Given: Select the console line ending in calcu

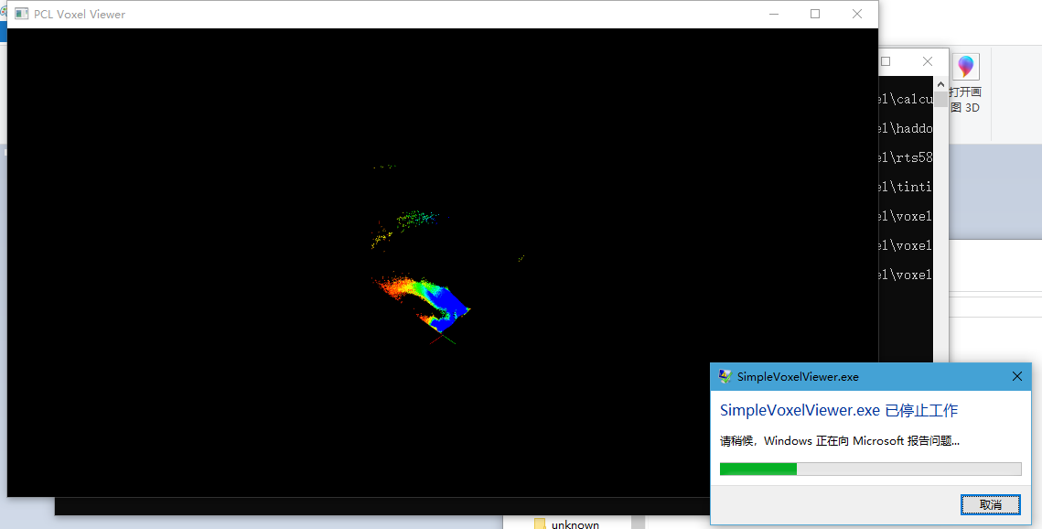Looking at the screenshot, I should point(906,98).
